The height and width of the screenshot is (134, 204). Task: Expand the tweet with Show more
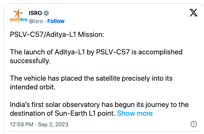click(x=135, y=113)
